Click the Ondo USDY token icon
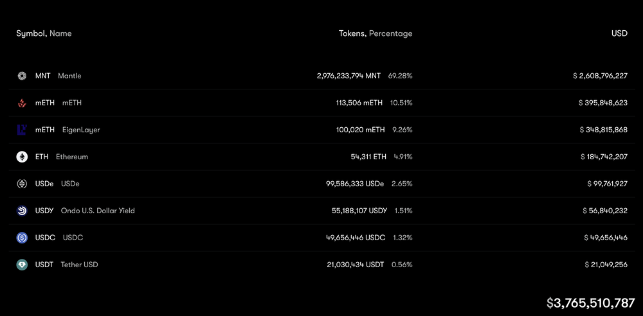Viewport: 643px width, 316px height. coord(22,211)
